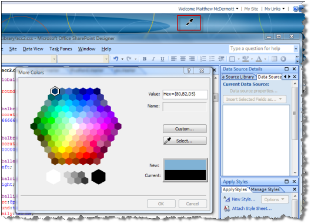Click the Attach Style Sheet link
Viewport: 311px width, 224px height.
(252, 208)
